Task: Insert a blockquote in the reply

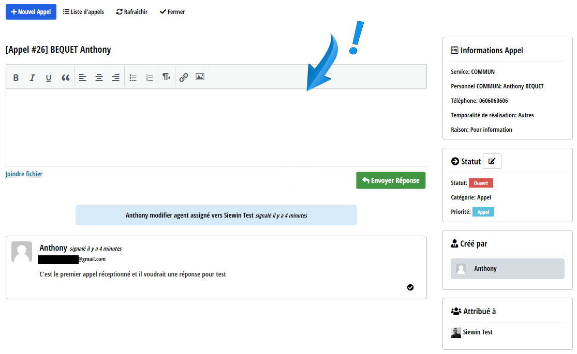Action: point(65,78)
